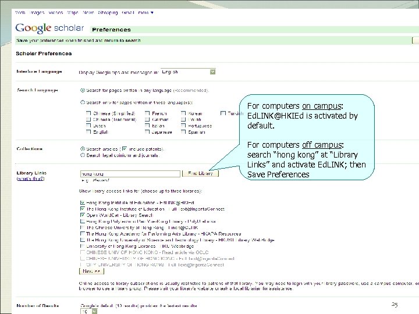419x314 pixels.
Task: Click the Find Library button
Action: tap(200, 173)
